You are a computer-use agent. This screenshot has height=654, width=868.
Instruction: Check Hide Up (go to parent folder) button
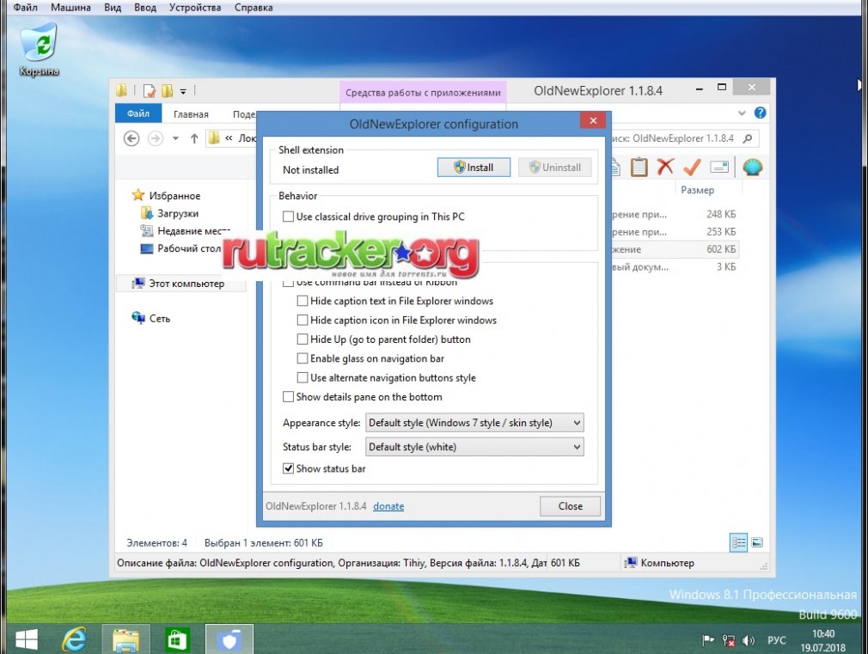[383, 339]
